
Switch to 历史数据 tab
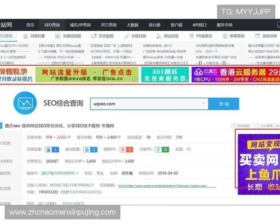106,36
